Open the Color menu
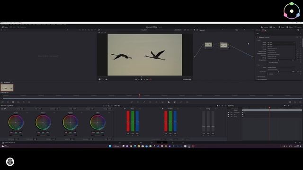The image size is (303, 170). pyautogui.click(x=48, y=25)
